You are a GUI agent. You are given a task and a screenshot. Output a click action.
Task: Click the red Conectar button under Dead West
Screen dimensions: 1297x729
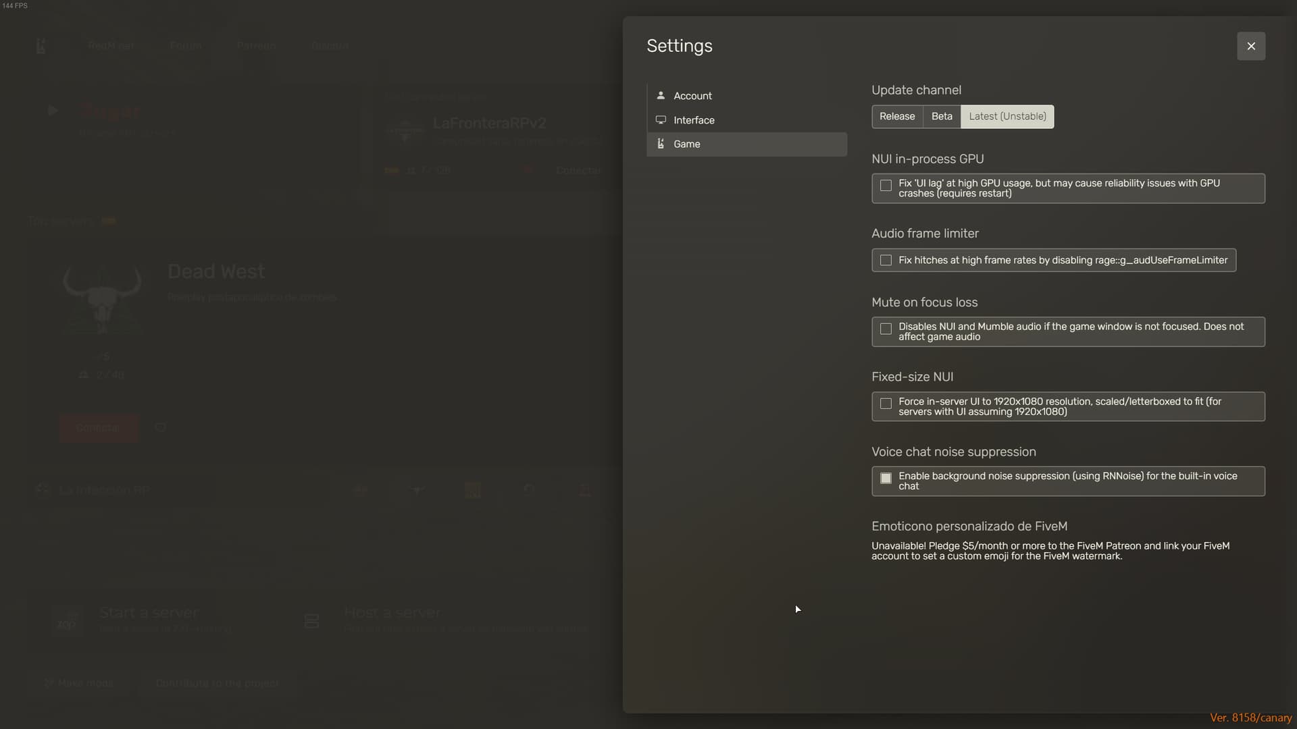coord(99,428)
